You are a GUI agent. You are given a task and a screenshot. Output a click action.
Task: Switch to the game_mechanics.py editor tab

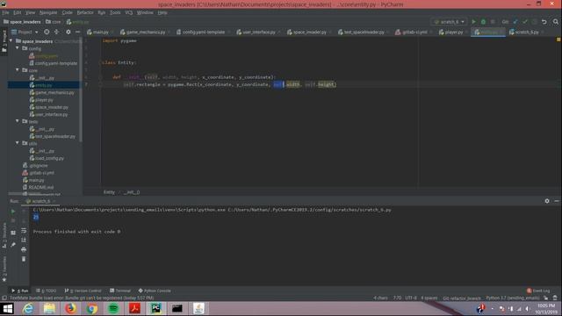[x=145, y=32]
